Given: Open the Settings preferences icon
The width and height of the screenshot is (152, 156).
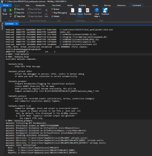Looking at the screenshot, I should [73, 11].
